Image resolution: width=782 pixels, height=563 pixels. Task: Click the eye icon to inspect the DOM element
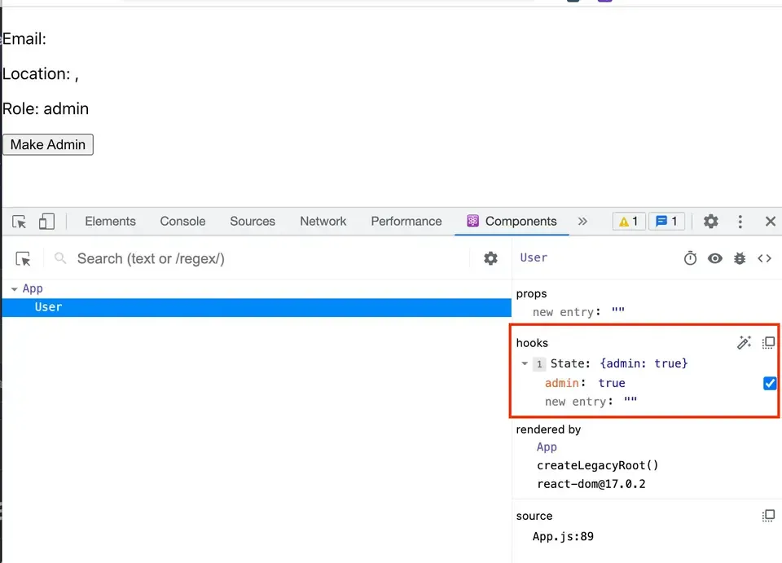click(715, 257)
